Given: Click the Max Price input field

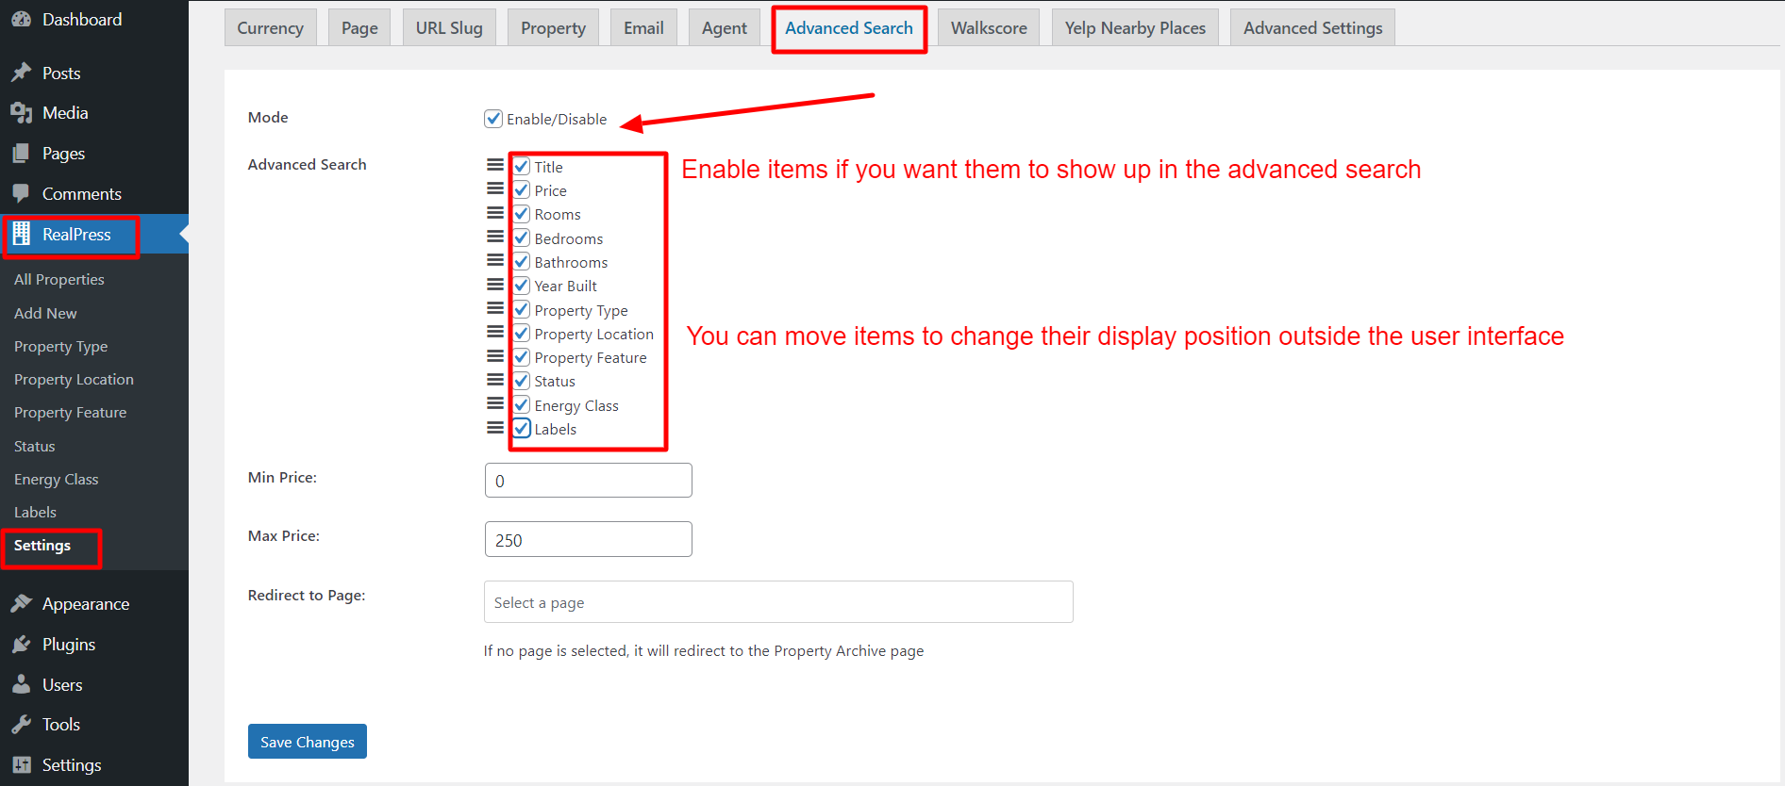Looking at the screenshot, I should [589, 539].
